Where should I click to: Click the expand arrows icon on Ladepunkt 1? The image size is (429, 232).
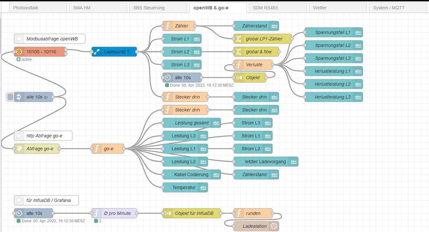click(97, 52)
